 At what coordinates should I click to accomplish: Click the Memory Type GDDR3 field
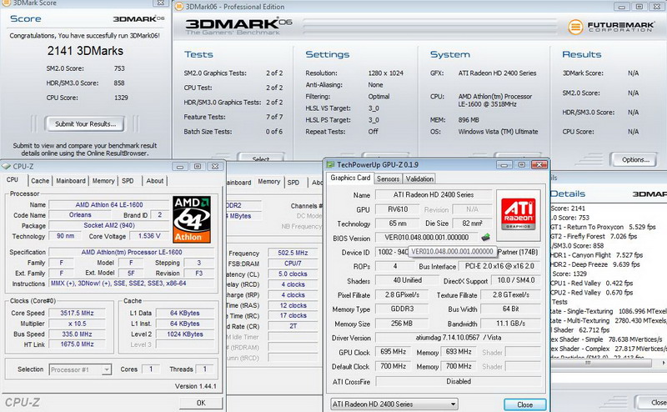tap(402, 309)
